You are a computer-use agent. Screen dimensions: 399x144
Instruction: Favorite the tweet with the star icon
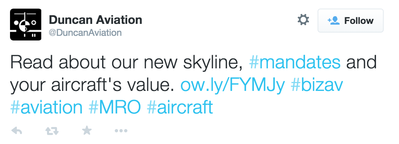tap(87, 131)
